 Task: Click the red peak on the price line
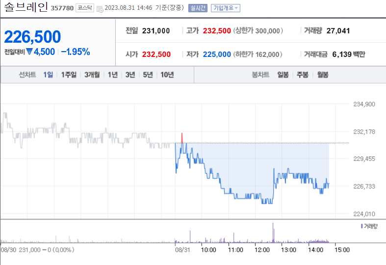pyautogui.click(x=182, y=138)
